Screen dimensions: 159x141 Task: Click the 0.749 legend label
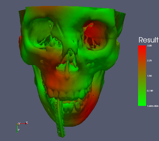[150, 91]
